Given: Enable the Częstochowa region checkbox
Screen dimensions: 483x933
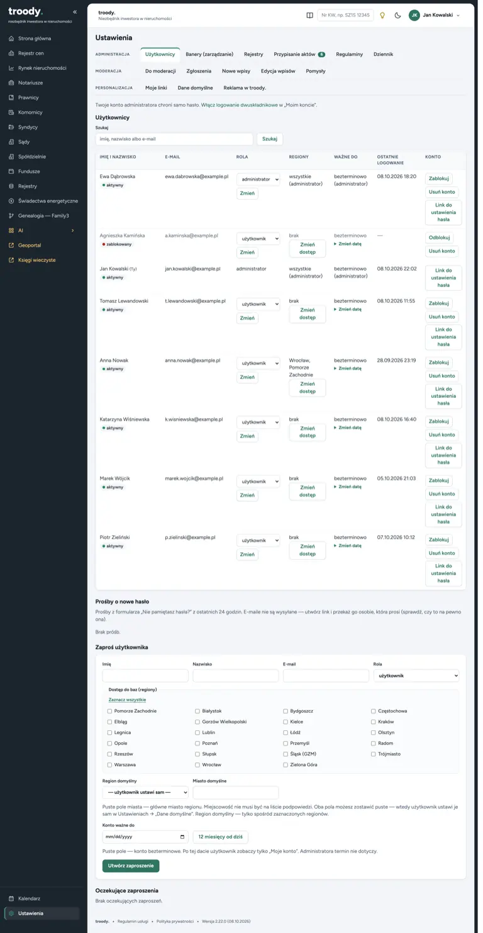Looking at the screenshot, I should [x=374, y=711].
